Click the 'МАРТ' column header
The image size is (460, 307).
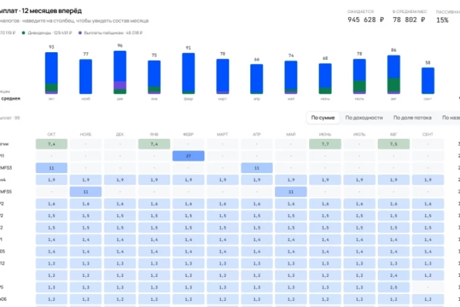tap(223, 134)
